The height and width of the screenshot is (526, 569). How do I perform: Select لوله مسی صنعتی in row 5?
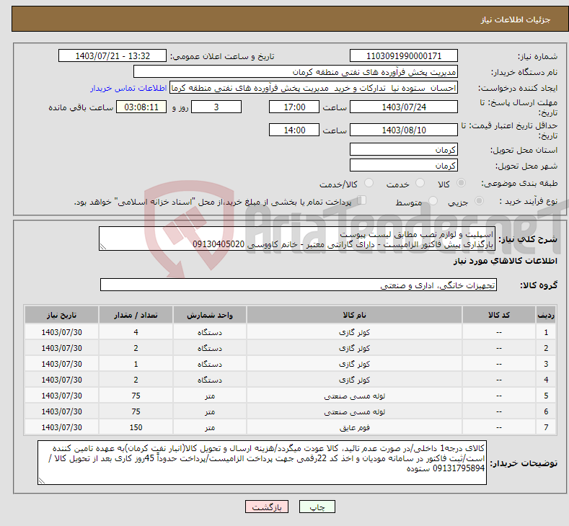[x=354, y=396]
